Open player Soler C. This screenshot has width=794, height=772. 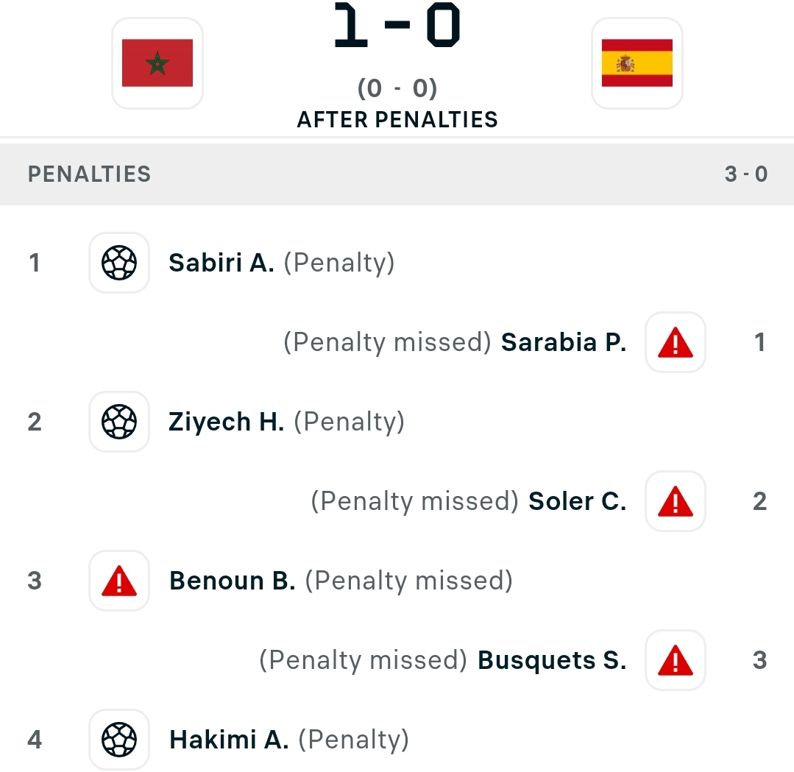577,501
